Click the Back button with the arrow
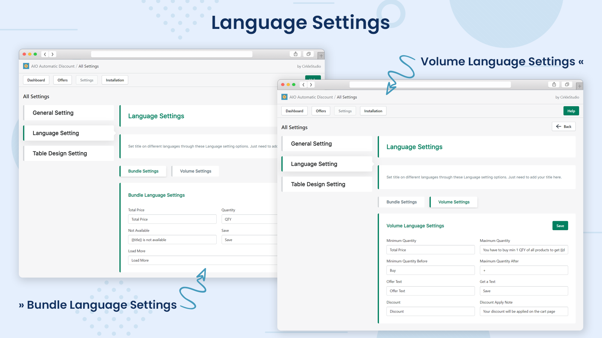 click(x=564, y=127)
